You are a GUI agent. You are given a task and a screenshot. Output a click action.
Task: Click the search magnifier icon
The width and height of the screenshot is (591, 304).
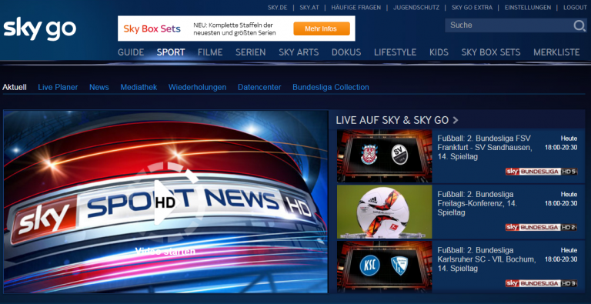579,25
